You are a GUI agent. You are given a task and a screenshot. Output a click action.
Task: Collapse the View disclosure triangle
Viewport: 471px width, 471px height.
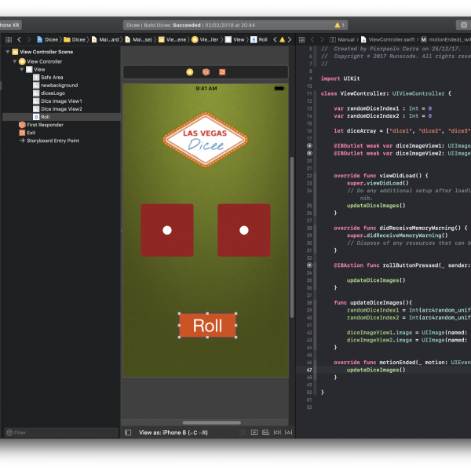(x=22, y=69)
